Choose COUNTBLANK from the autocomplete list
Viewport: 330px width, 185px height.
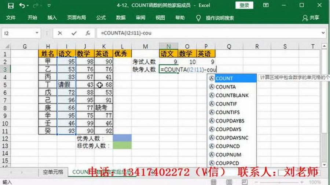[232, 95]
